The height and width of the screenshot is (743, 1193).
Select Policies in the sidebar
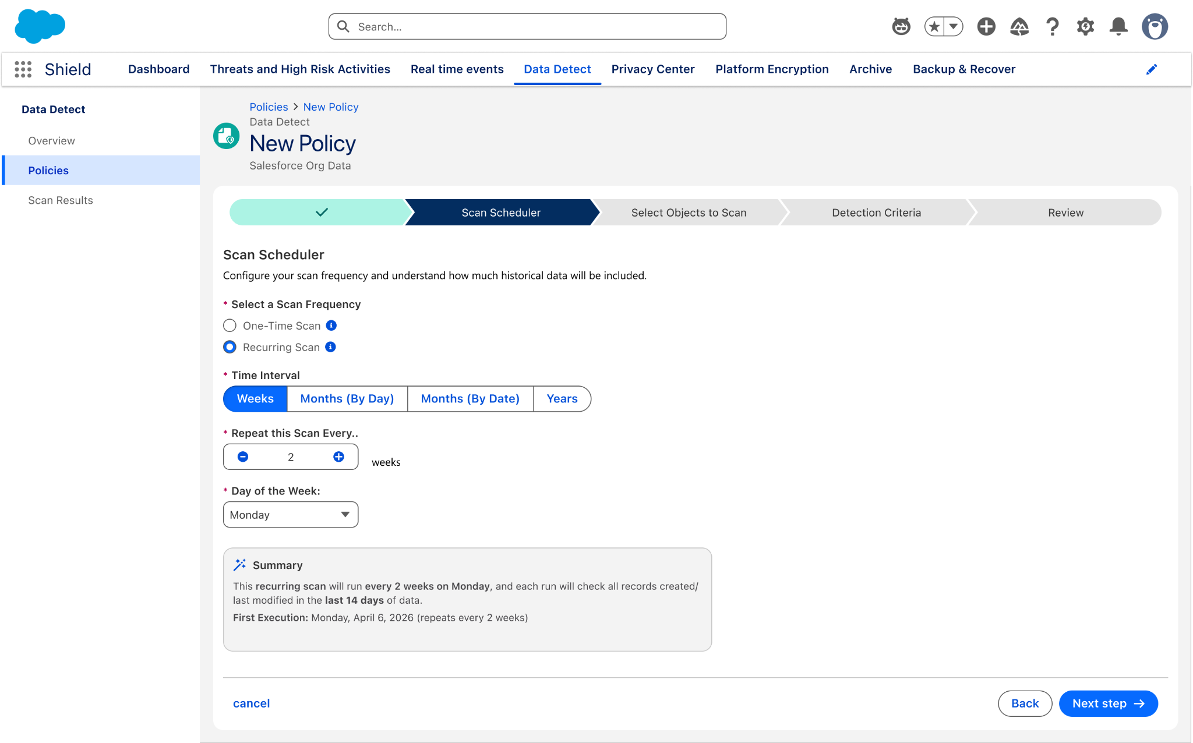101,171
